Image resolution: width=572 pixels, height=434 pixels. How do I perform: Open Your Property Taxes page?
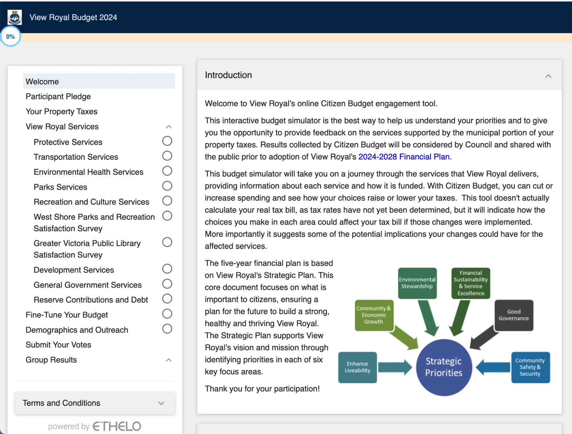click(61, 112)
